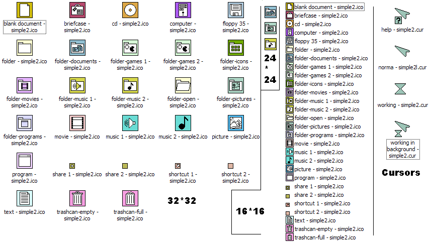Screen dimensions: 430x246
Task: Click the large cd icon
Action: coord(130,10)
